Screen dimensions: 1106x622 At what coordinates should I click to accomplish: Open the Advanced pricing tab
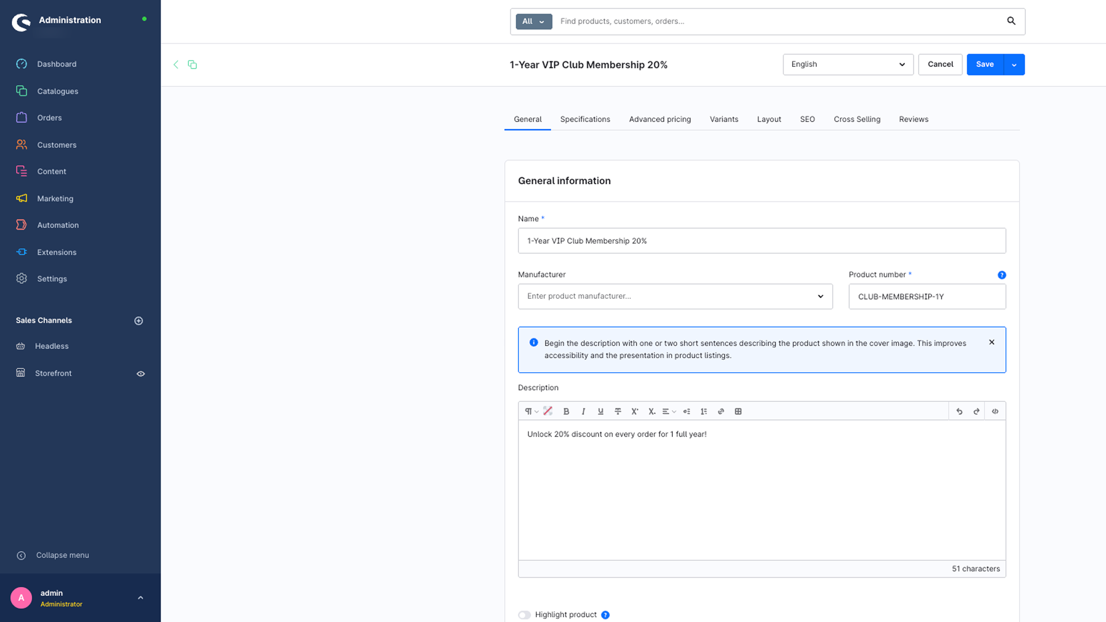click(x=660, y=119)
